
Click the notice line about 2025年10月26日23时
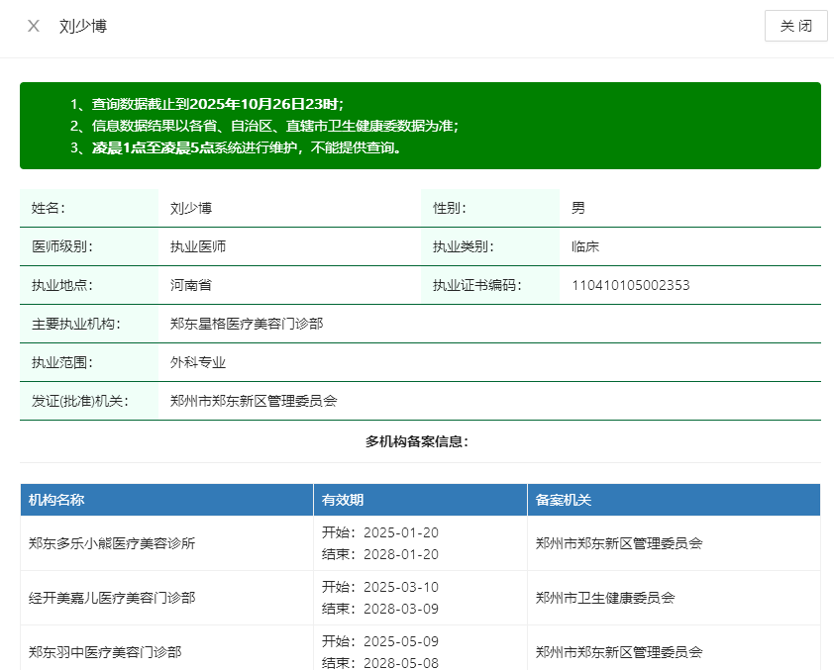(x=207, y=104)
